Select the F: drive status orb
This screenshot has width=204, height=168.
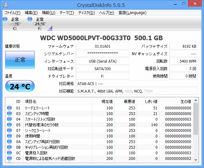pyautogui.click(x=30, y=19)
